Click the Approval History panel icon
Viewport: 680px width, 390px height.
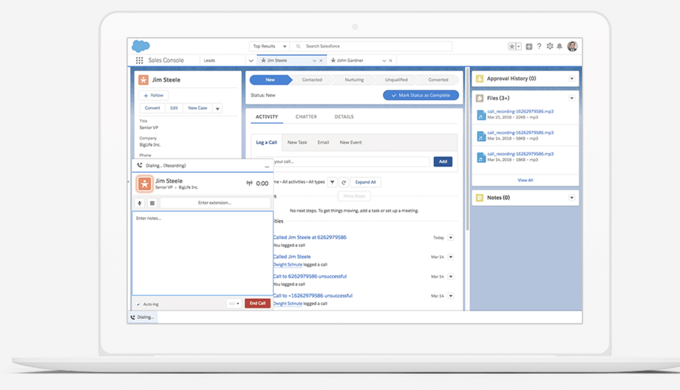[x=479, y=78]
